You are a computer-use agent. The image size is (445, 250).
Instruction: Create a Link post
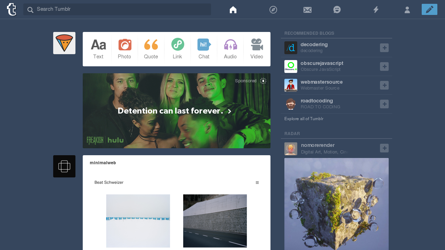click(177, 49)
